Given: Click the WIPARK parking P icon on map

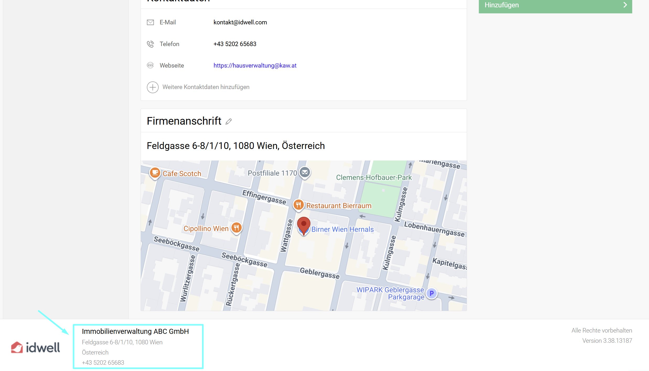Looking at the screenshot, I should tap(431, 294).
